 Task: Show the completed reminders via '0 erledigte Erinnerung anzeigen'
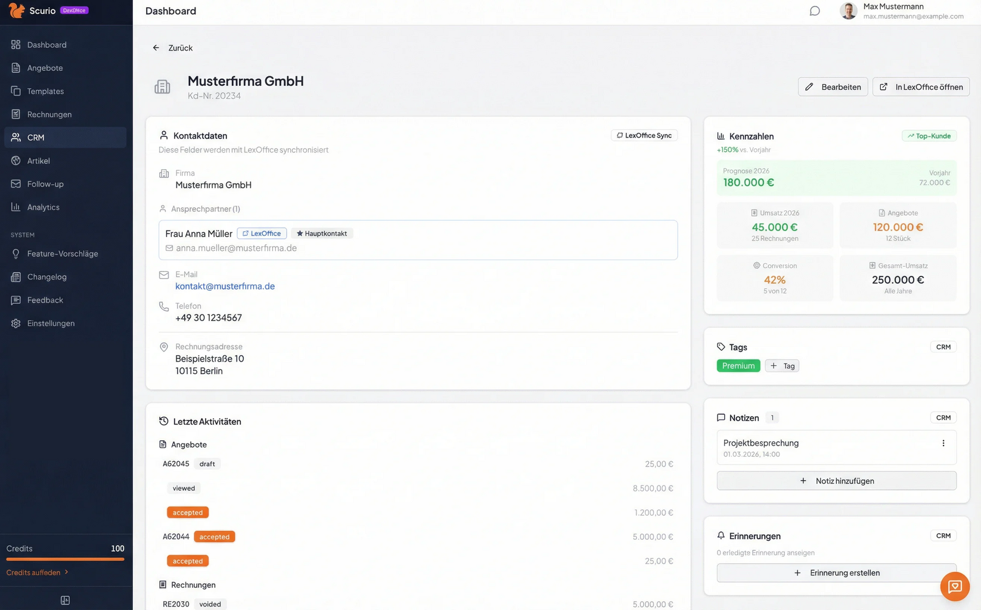coord(765,553)
